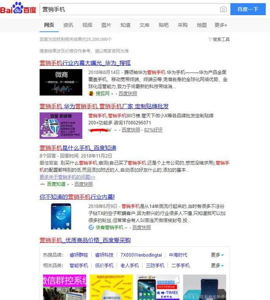Click the purple 安全 防封号 thumbnail
The image size is (270, 300).
[61, 125]
